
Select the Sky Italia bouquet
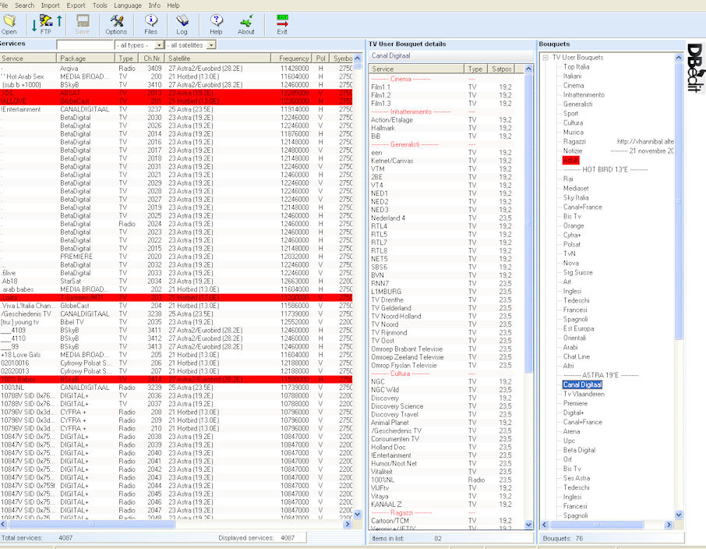[576, 197]
